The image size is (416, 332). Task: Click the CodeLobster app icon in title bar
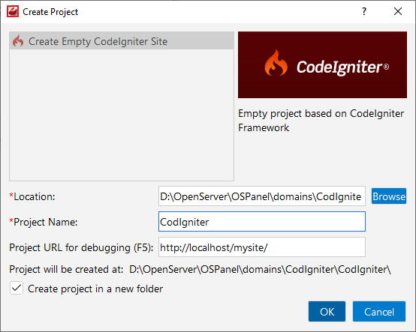(x=13, y=12)
